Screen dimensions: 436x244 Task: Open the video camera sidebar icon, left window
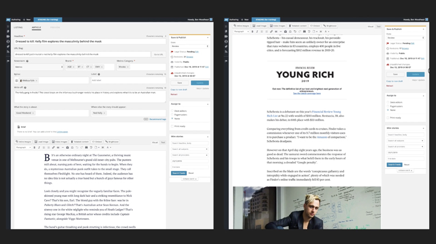pyautogui.click(x=8, y=36)
